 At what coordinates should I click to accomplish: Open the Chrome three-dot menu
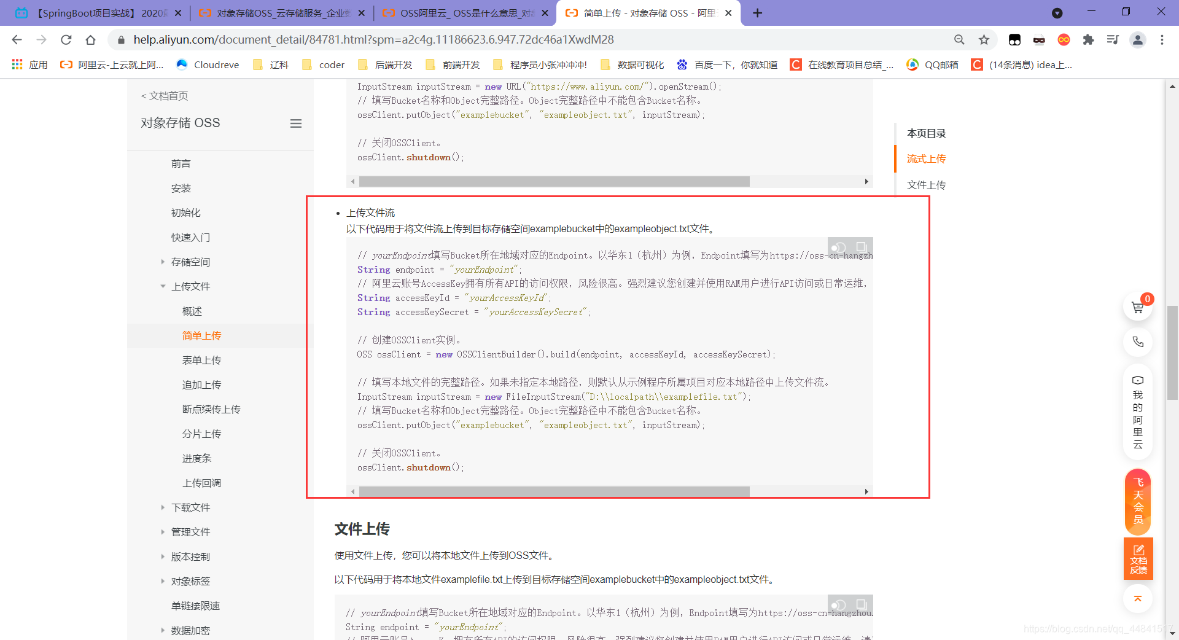(x=1162, y=40)
